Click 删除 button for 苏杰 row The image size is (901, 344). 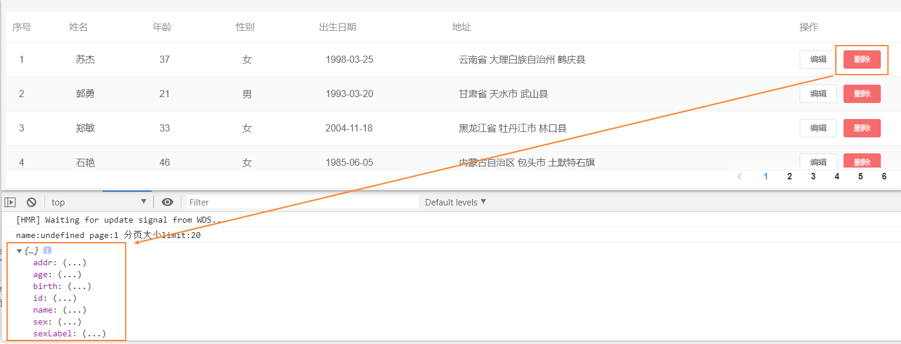click(x=862, y=59)
